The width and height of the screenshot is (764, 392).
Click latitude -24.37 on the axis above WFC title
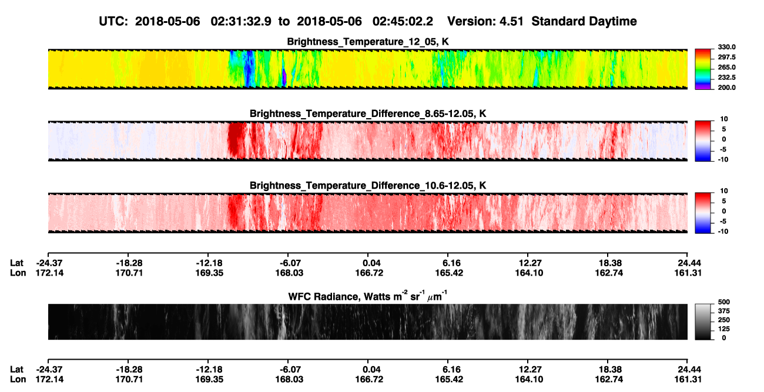49,263
